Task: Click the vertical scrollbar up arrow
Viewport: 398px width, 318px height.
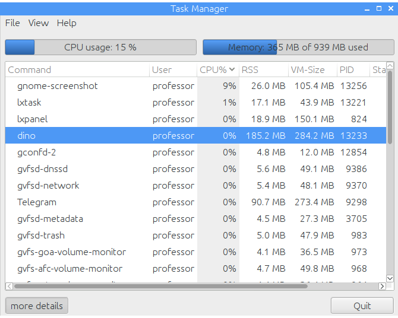Action: (x=390, y=65)
